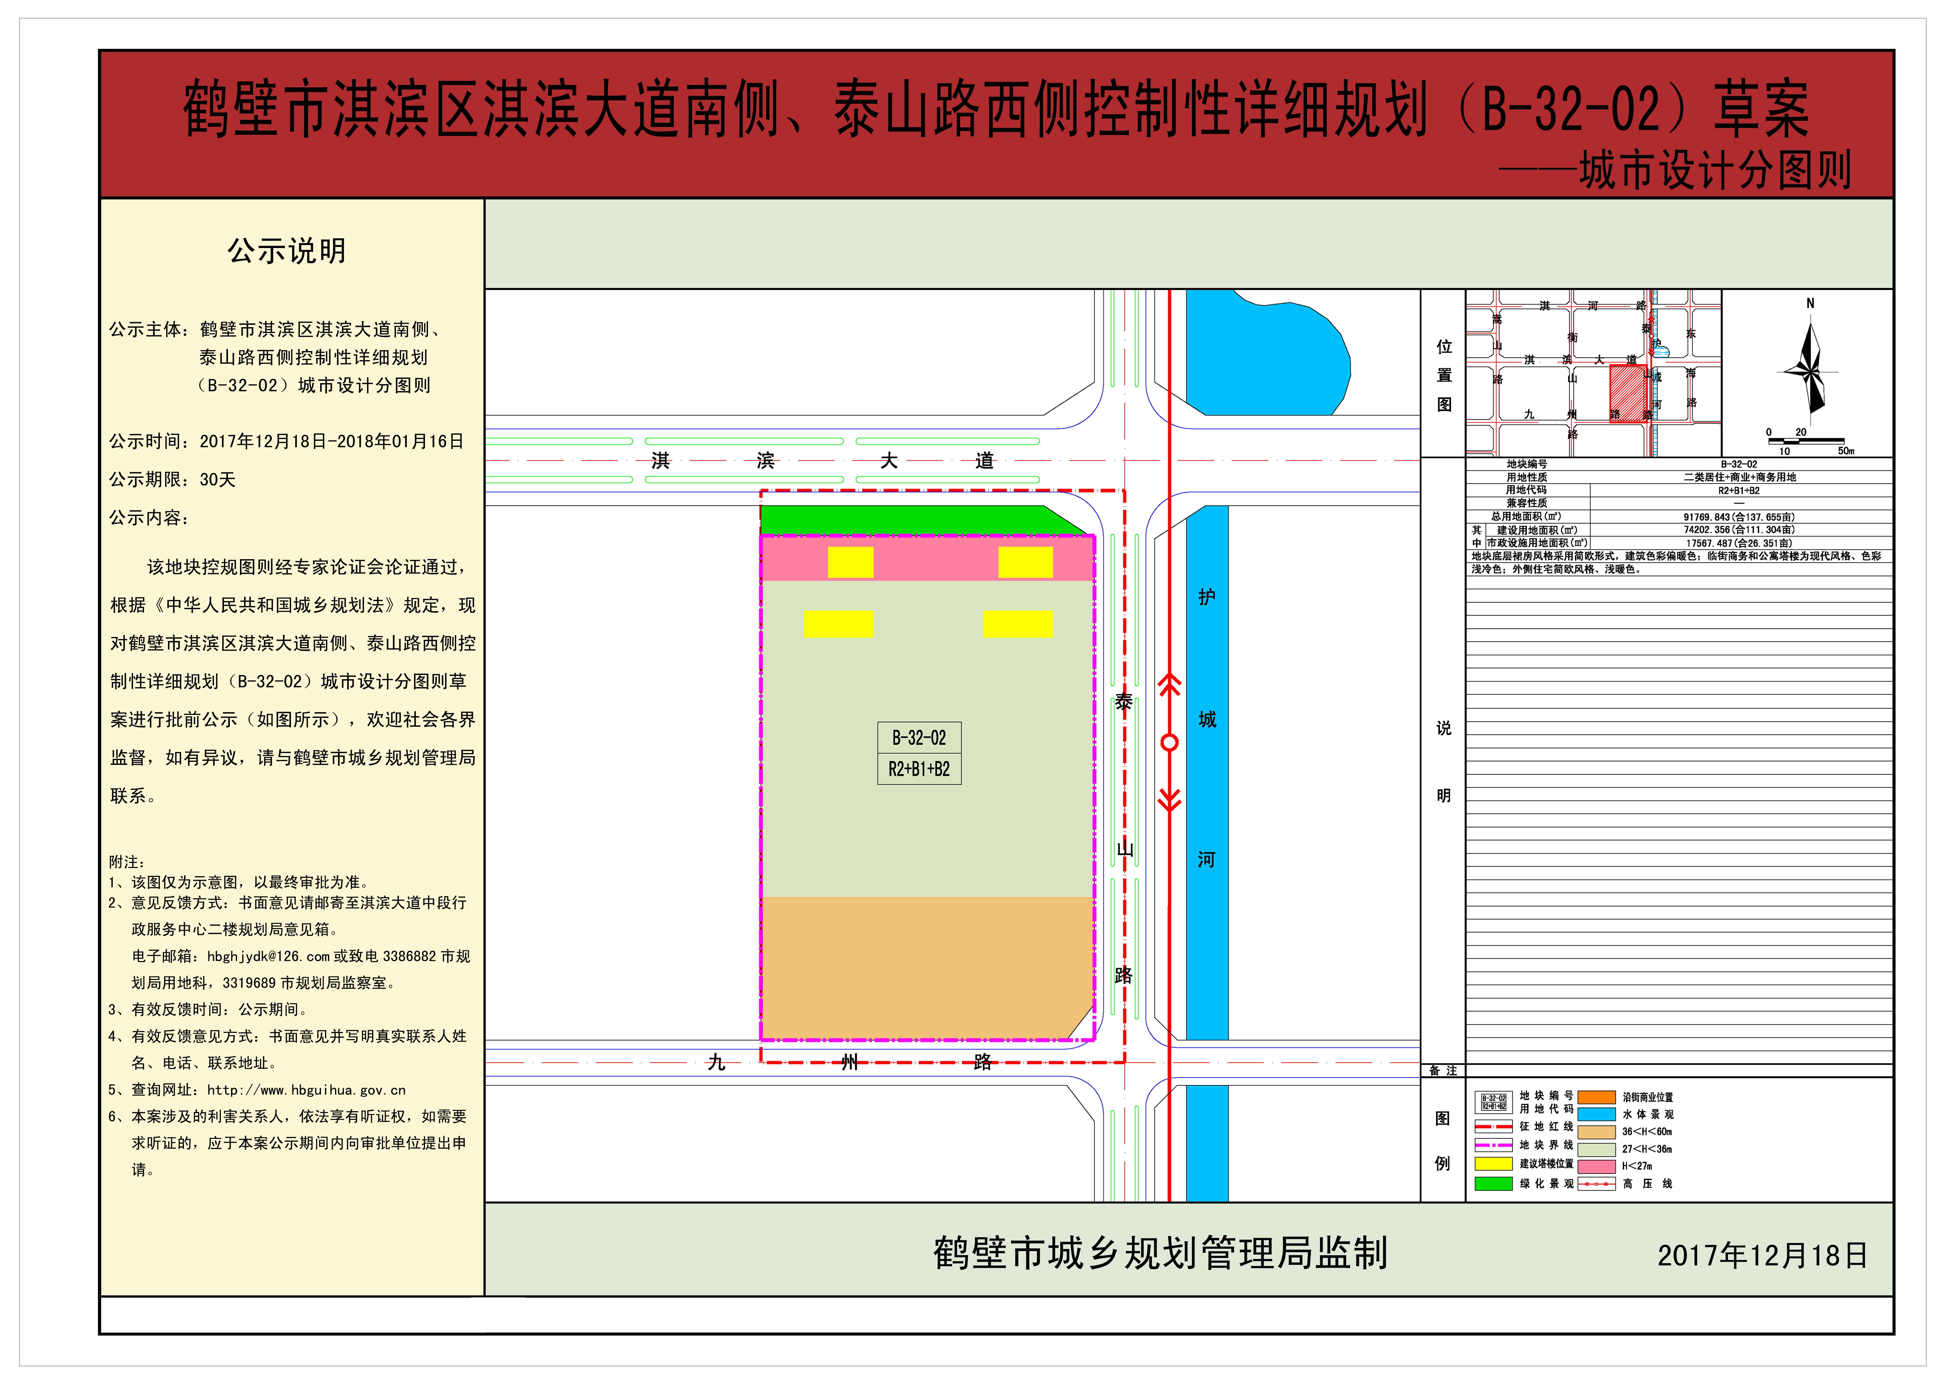
Task: Click the 91769.843 total area value
Action: click(1739, 517)
